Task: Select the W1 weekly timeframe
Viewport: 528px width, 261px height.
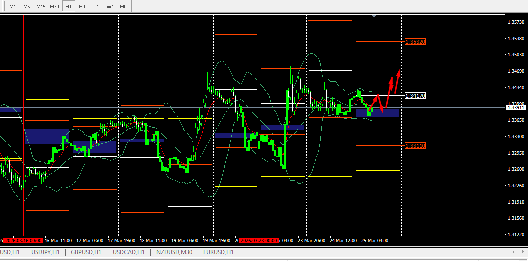Action: click(x=110, y=6)
